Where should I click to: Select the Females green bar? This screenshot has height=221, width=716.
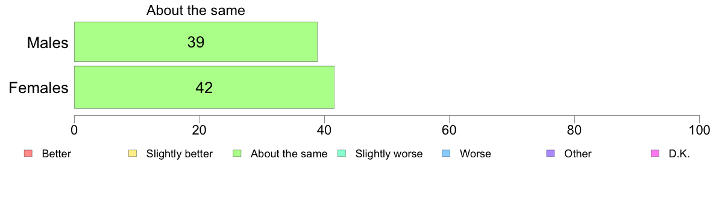pyautogui.click(x=204, y=87)
